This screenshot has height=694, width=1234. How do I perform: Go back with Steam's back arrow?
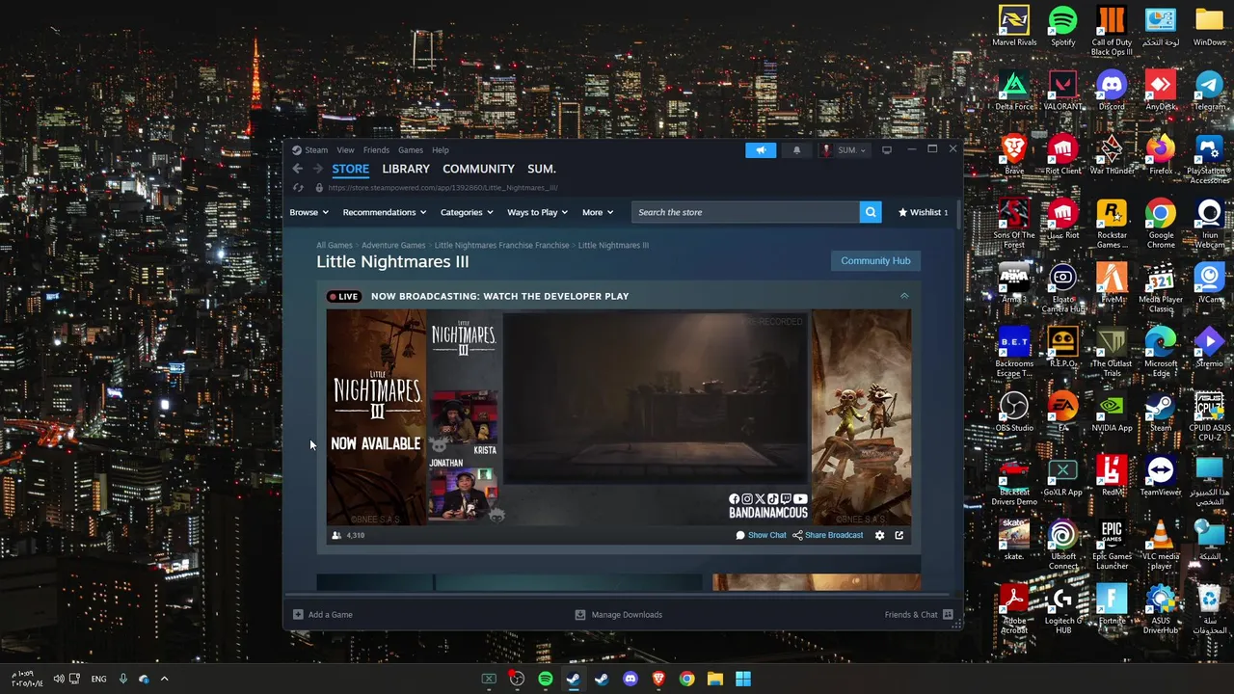point(298,169)
